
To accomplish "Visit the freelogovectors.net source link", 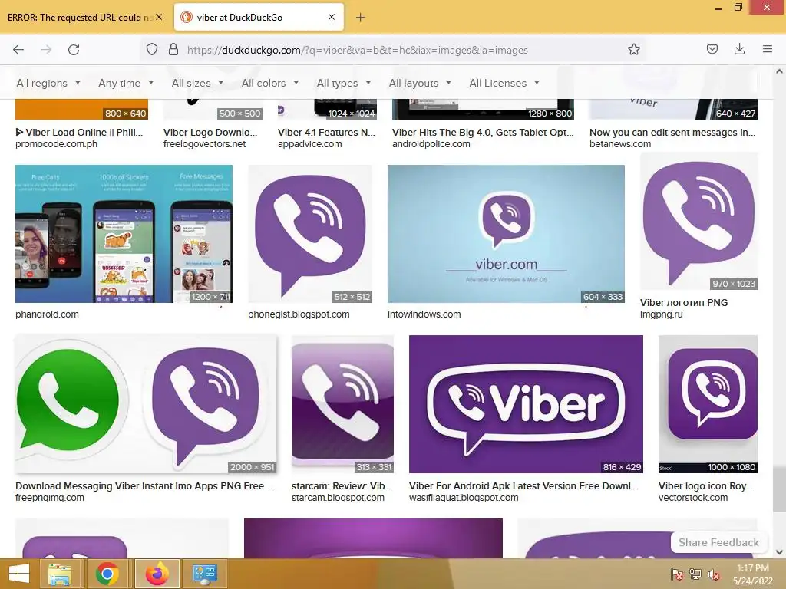I will [204, 144].
